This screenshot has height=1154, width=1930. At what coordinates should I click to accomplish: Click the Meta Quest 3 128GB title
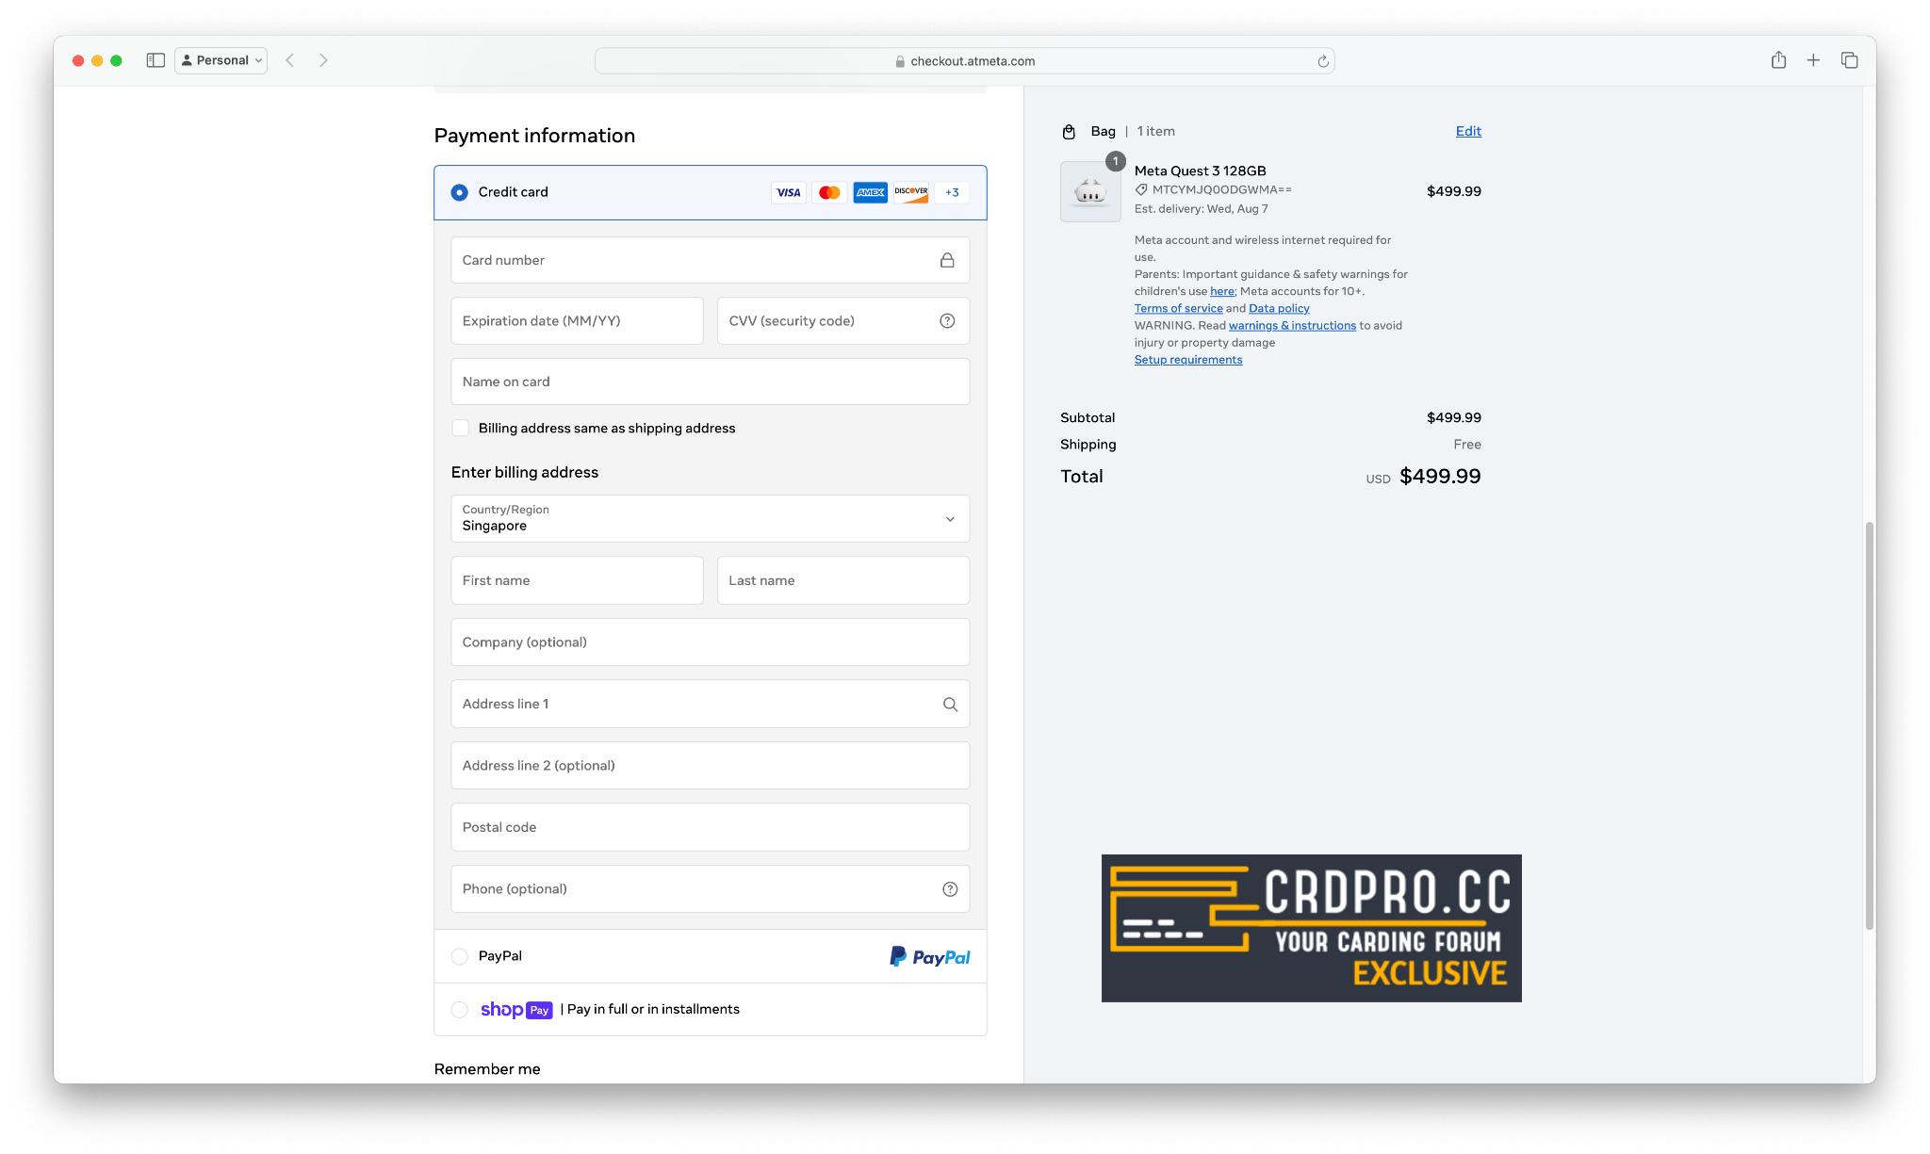(x=1200, y=171)
